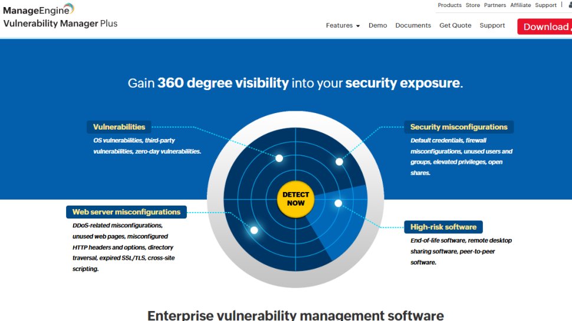572x321 pixels.
Task: Click the 'Enterprise vulnerability management software' heading
Action: [295, 315]
